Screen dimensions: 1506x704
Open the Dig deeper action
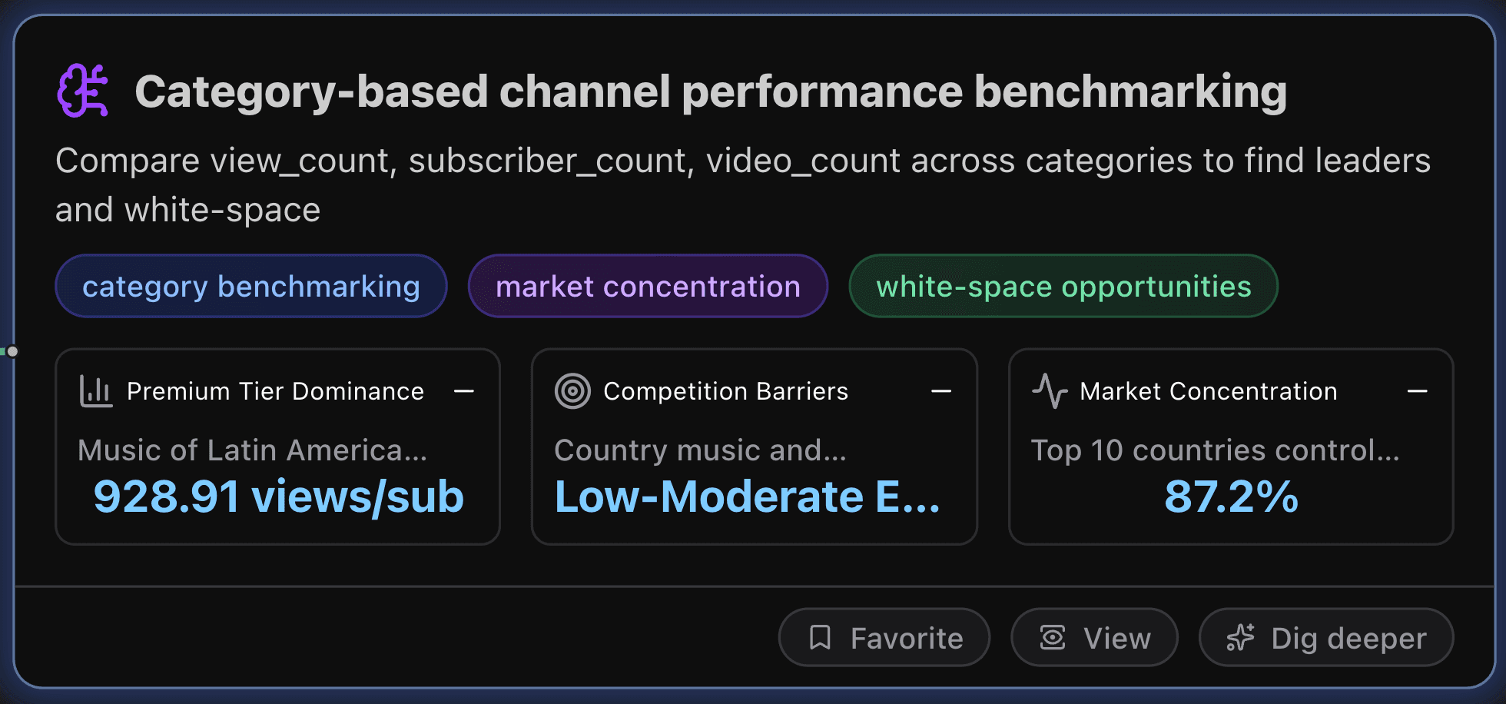1325,637
